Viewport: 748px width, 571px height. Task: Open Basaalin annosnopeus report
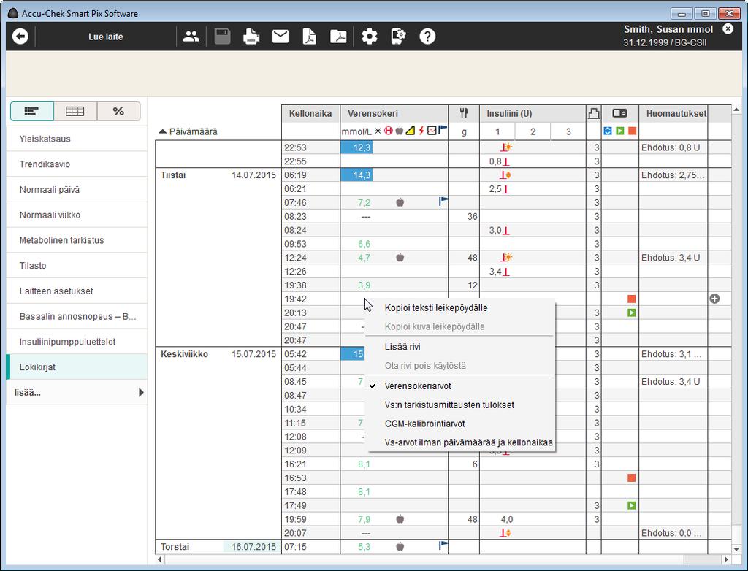pos(76,316)
